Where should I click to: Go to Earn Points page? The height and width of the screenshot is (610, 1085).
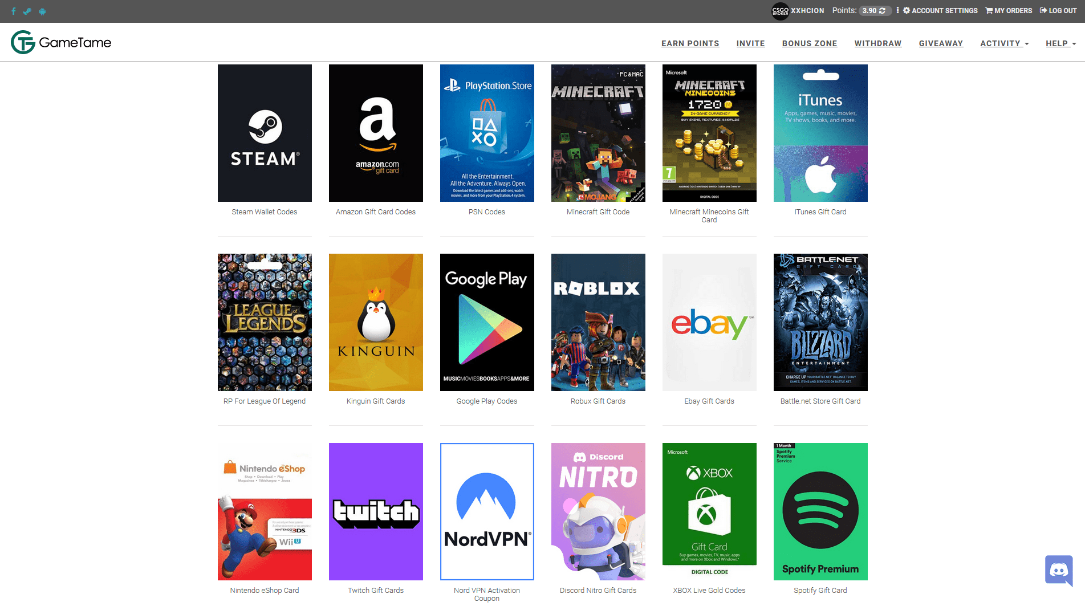click(690, 43)
